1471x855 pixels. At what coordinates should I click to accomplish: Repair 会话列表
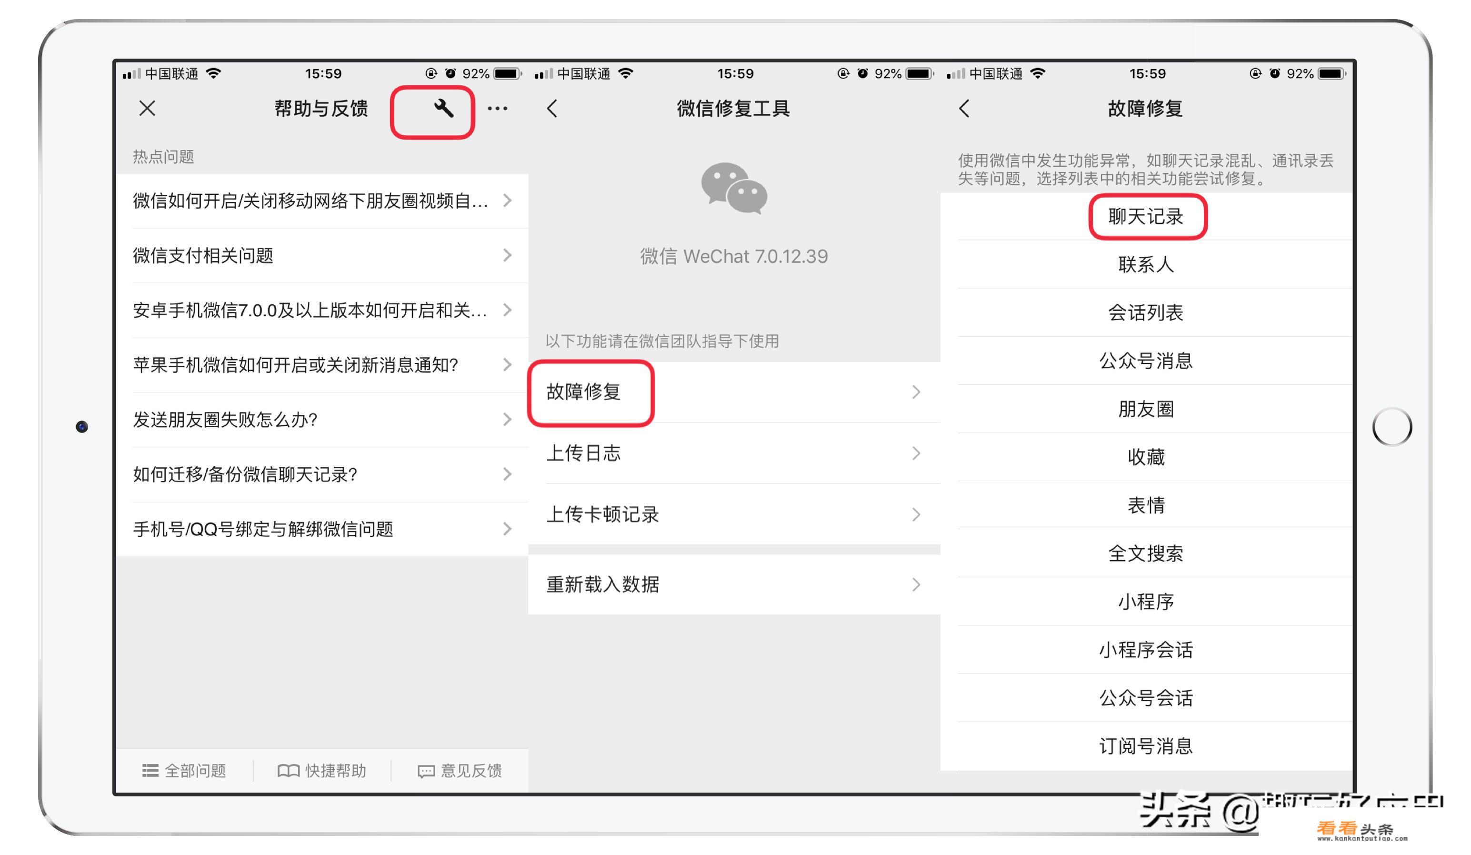(x=1146, y=312)
